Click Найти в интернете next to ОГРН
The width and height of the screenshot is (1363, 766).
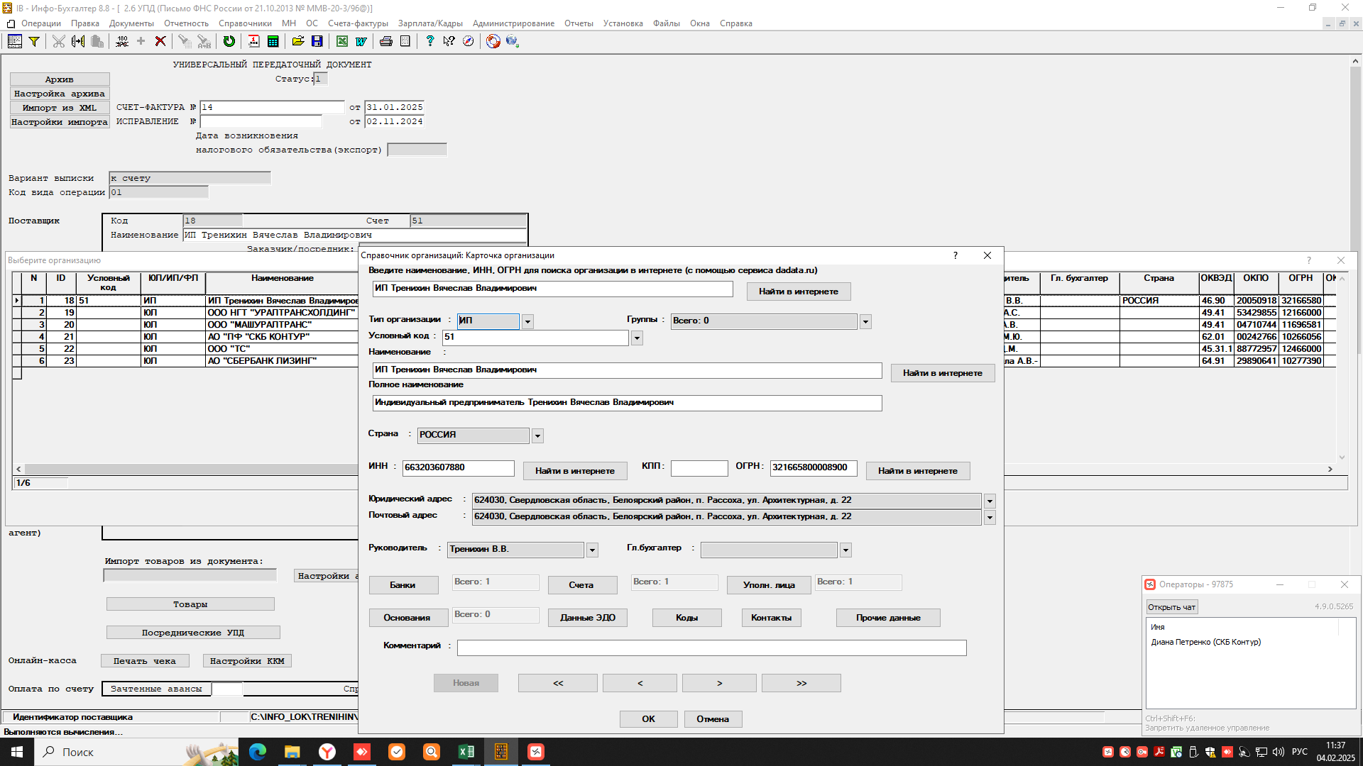click(918, 471)
